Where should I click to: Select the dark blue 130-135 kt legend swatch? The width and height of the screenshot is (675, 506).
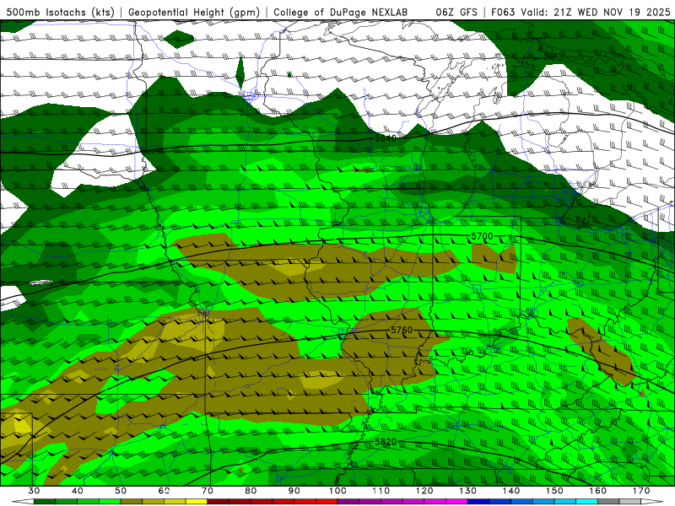pos(478,502)
